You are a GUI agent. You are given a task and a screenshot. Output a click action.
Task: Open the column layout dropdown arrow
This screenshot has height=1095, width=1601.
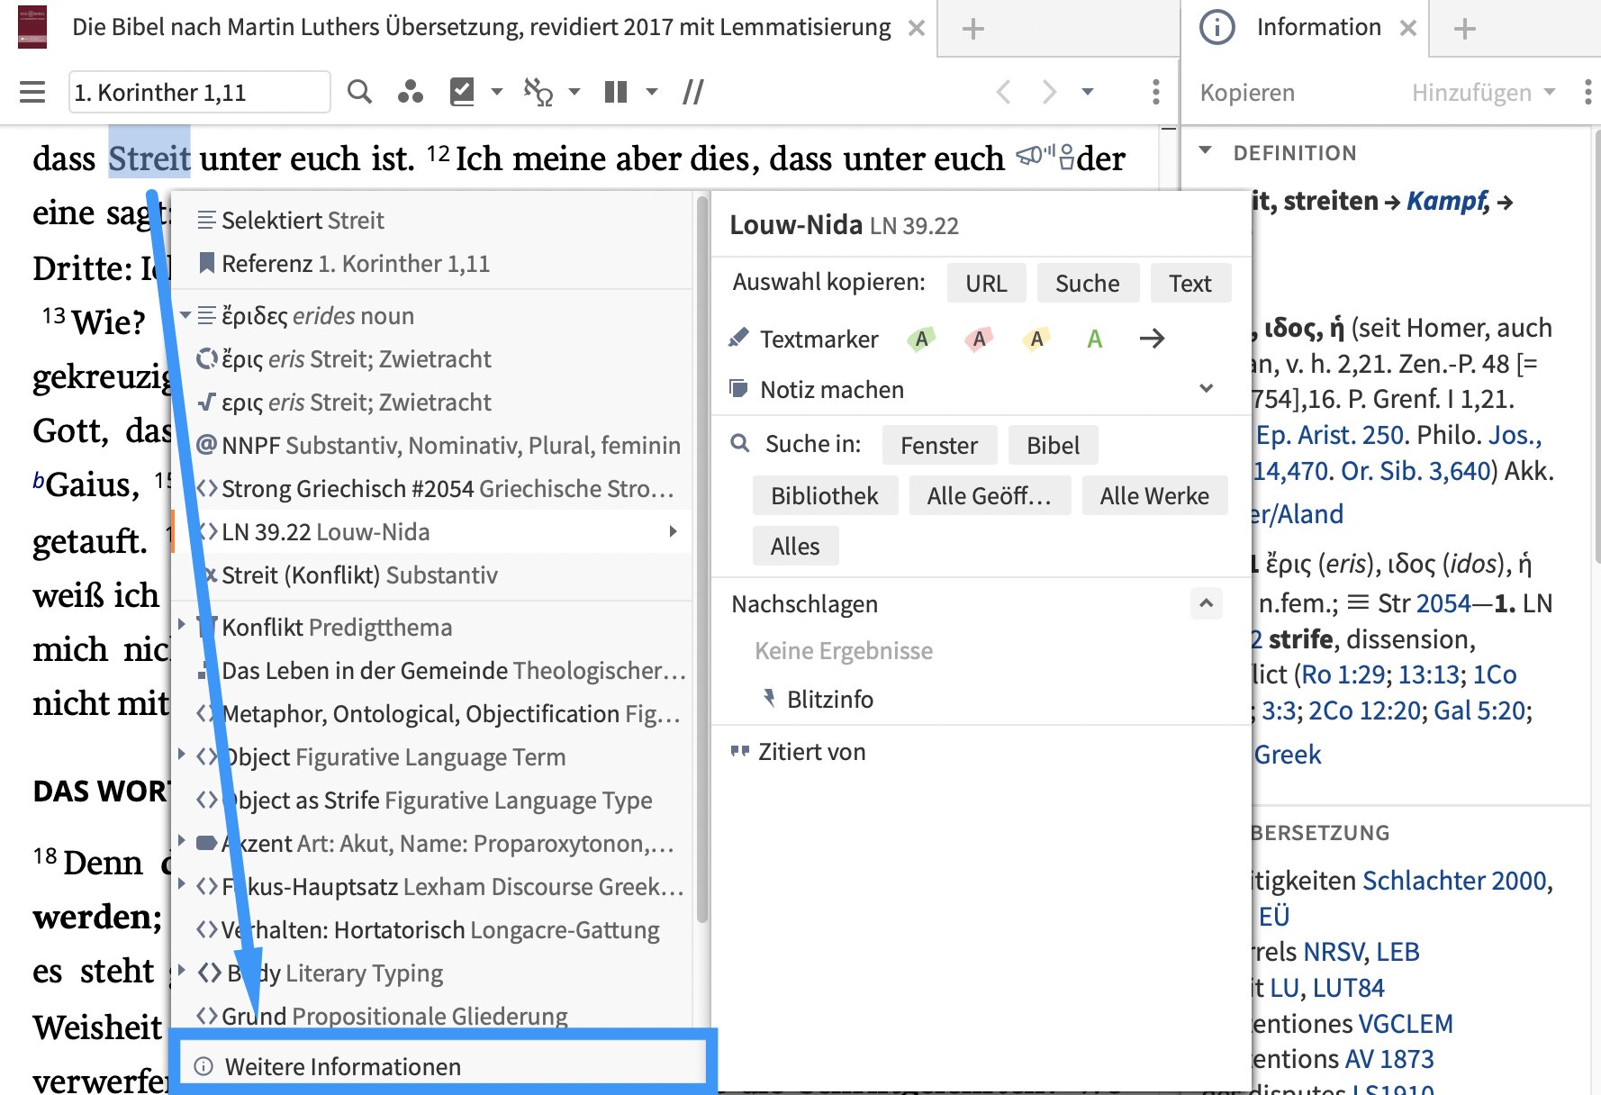coord(652,92)
